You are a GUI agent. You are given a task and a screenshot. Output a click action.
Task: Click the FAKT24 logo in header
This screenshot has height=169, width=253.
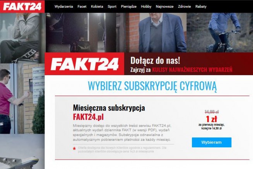pyautogui.click(x=22, y=7)
